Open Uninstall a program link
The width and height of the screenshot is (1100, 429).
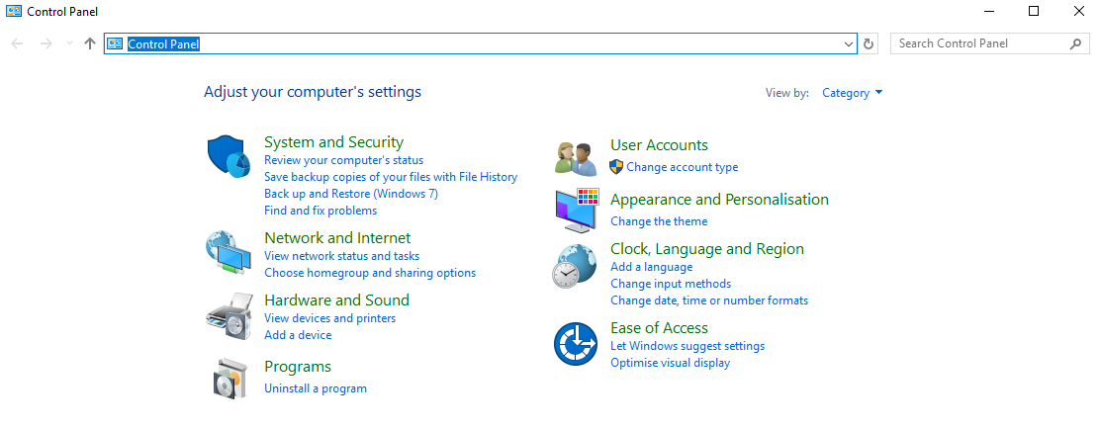tap(315, 388)
